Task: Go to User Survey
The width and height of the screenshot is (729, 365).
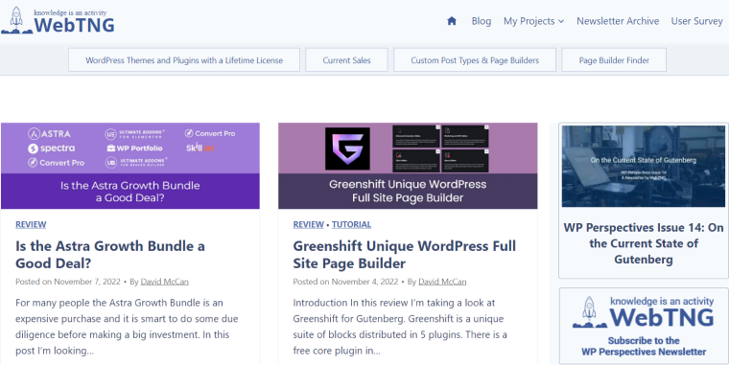Action: 696,21
